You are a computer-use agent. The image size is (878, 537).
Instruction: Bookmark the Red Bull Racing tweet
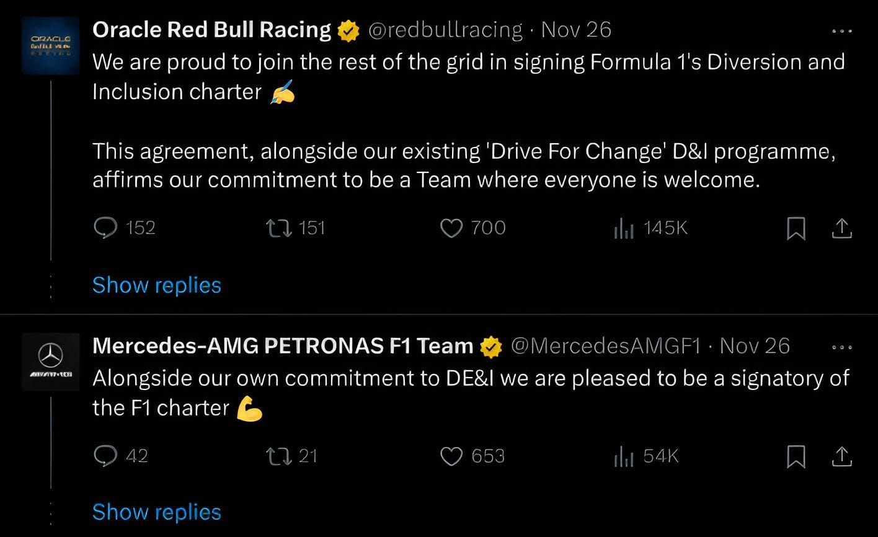(x=796, y=229)
